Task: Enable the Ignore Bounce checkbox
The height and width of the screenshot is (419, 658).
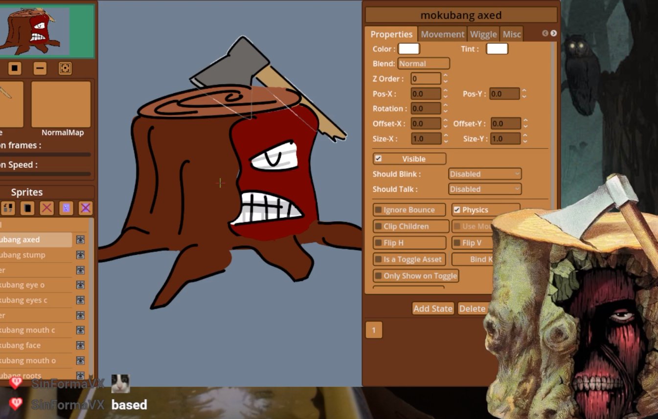Action: pos(378,210)
